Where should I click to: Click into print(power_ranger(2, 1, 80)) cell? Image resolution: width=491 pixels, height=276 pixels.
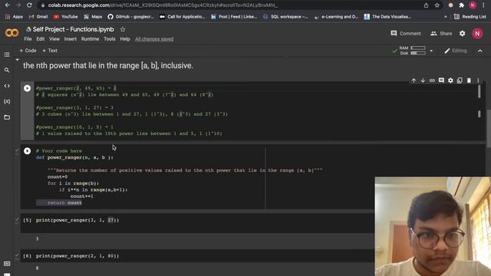77,255
